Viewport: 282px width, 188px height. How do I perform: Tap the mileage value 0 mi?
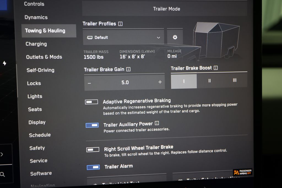(172, 56)
